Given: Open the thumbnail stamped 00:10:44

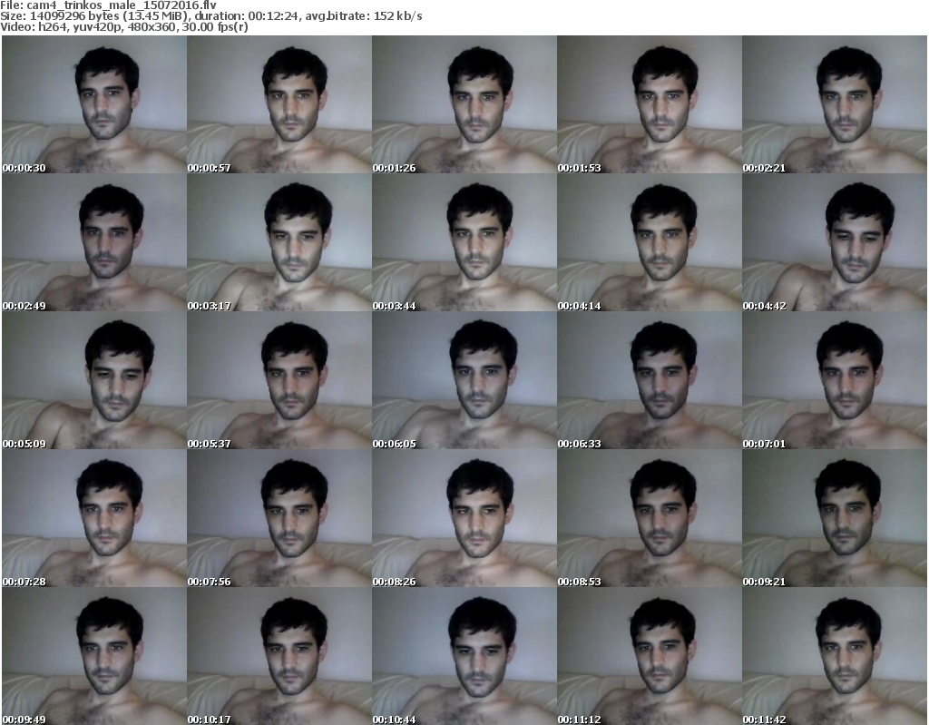Looking at the screenshot, I should pos(464,656).
